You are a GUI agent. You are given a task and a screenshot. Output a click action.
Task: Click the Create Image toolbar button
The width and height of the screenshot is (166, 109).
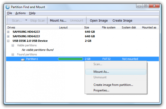click(x=122, y=21)
